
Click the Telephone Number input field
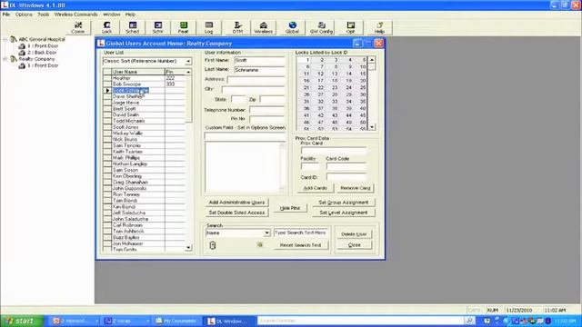click(267, 110)
